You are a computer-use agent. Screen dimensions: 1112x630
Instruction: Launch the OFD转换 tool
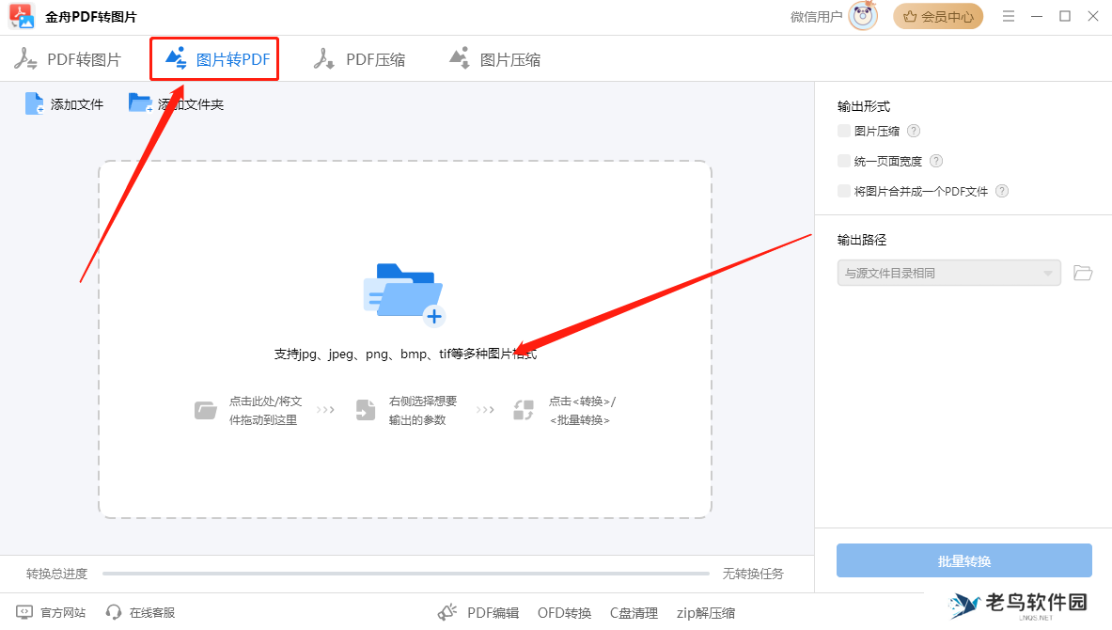[564, 612]
